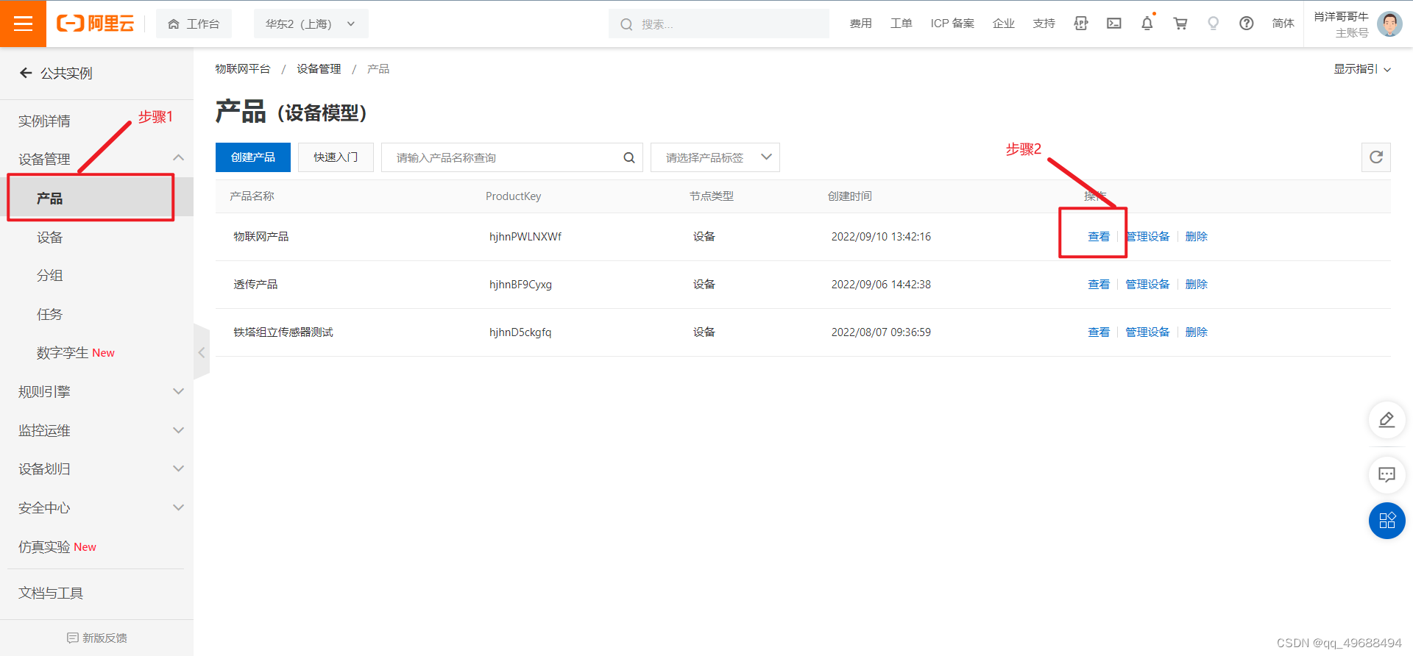Switch language via 简体

pyautogui.click(x=1283, y=24)
